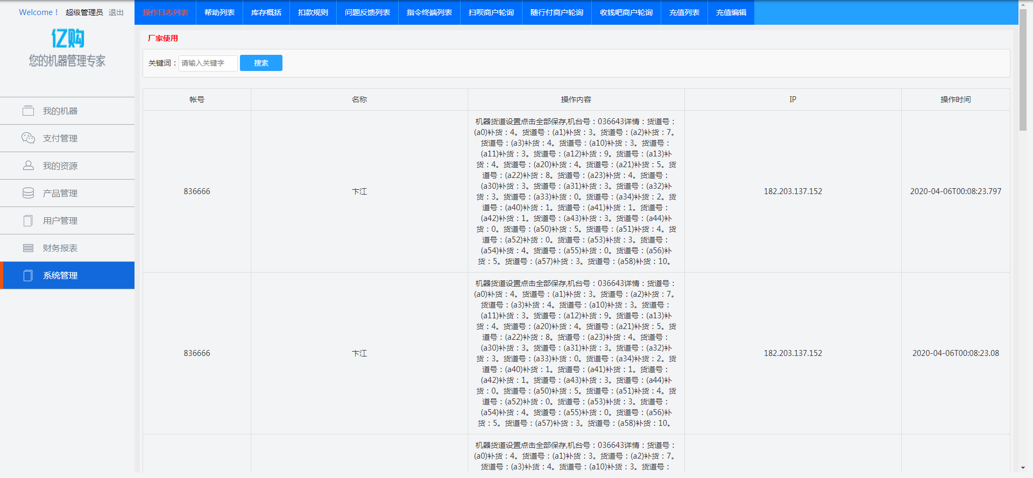
Task: Open the 帮助列表 tab
Action: pos(220,12)
